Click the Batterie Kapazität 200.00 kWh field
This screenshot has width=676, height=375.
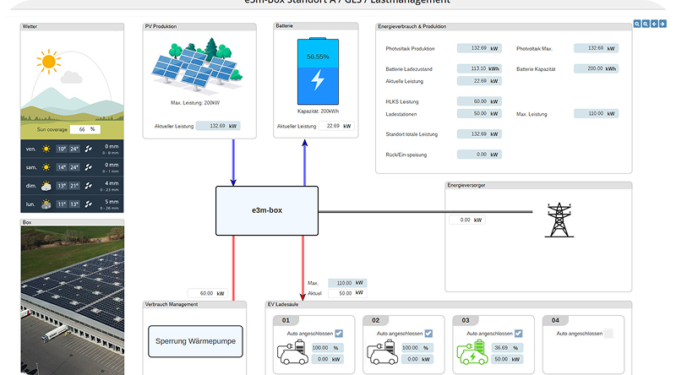(596, 68)
